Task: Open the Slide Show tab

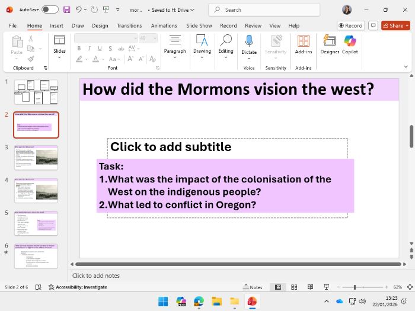Action: pyautogui.click(x=199, y=25)
